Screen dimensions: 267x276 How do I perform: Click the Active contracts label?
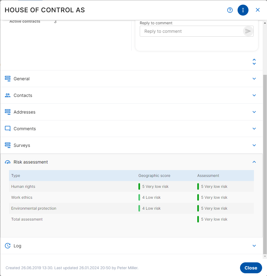[25, 22]
